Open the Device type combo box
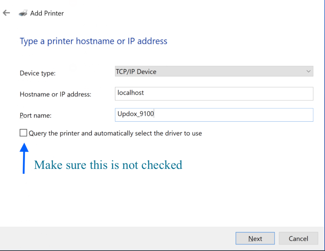This screenshot has width=325, height=251. coord(214,71)
